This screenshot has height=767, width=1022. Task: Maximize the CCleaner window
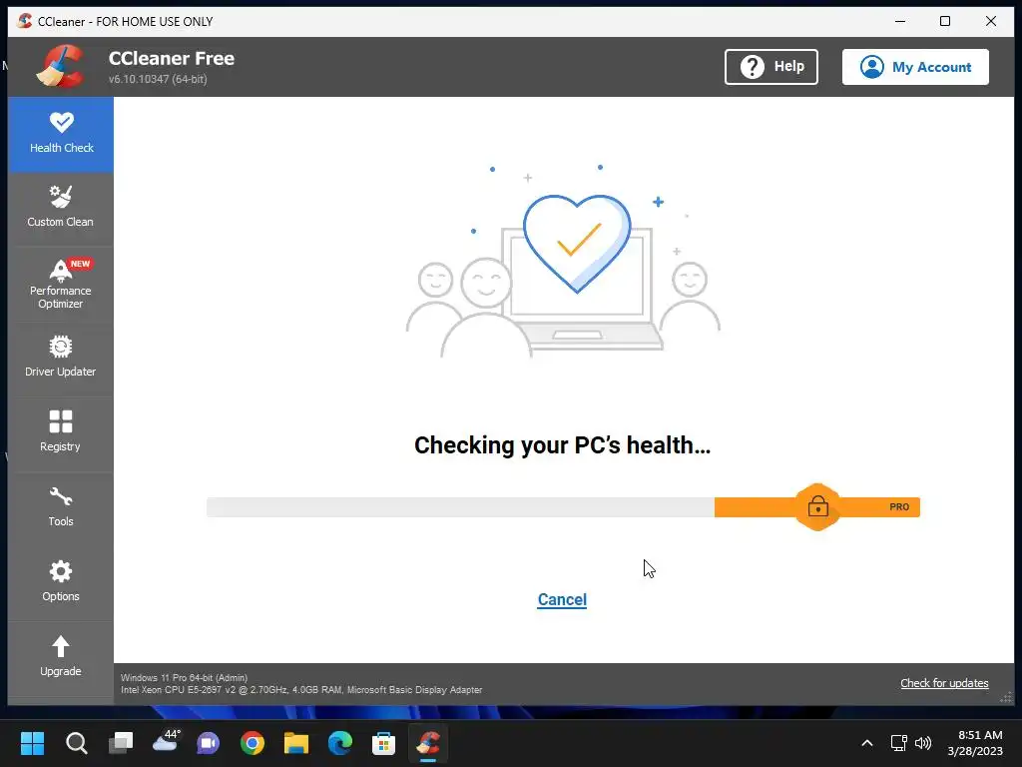[x=945, y=21]
